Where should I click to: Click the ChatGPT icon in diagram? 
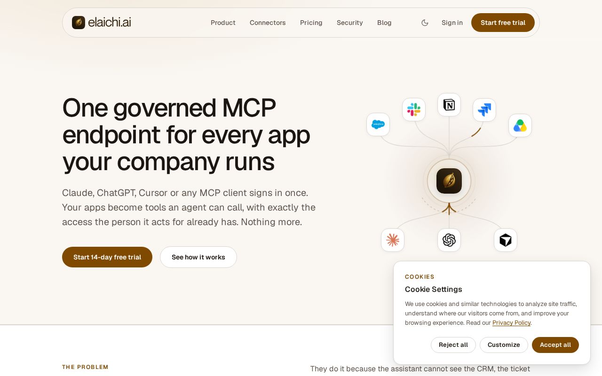click(x=449, y=240)
